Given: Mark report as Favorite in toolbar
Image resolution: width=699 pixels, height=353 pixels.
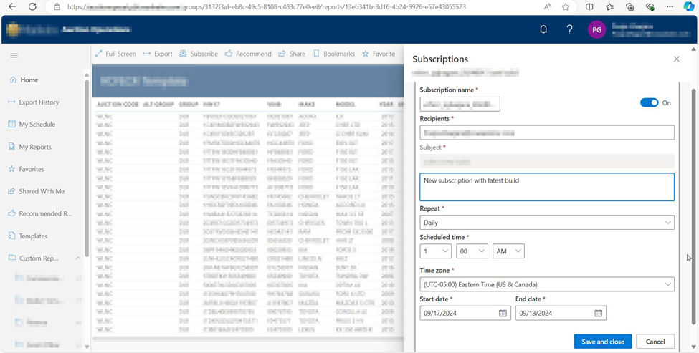Looking at the screenshot, I should pyautogui.click(x=378, y=54).
